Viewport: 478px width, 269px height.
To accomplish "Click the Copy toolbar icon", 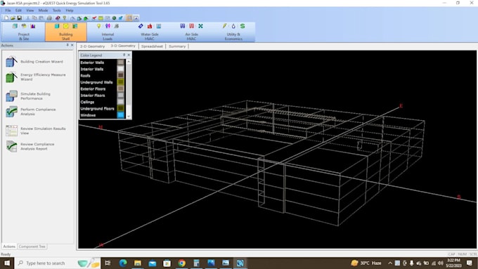I will (34, 18).
